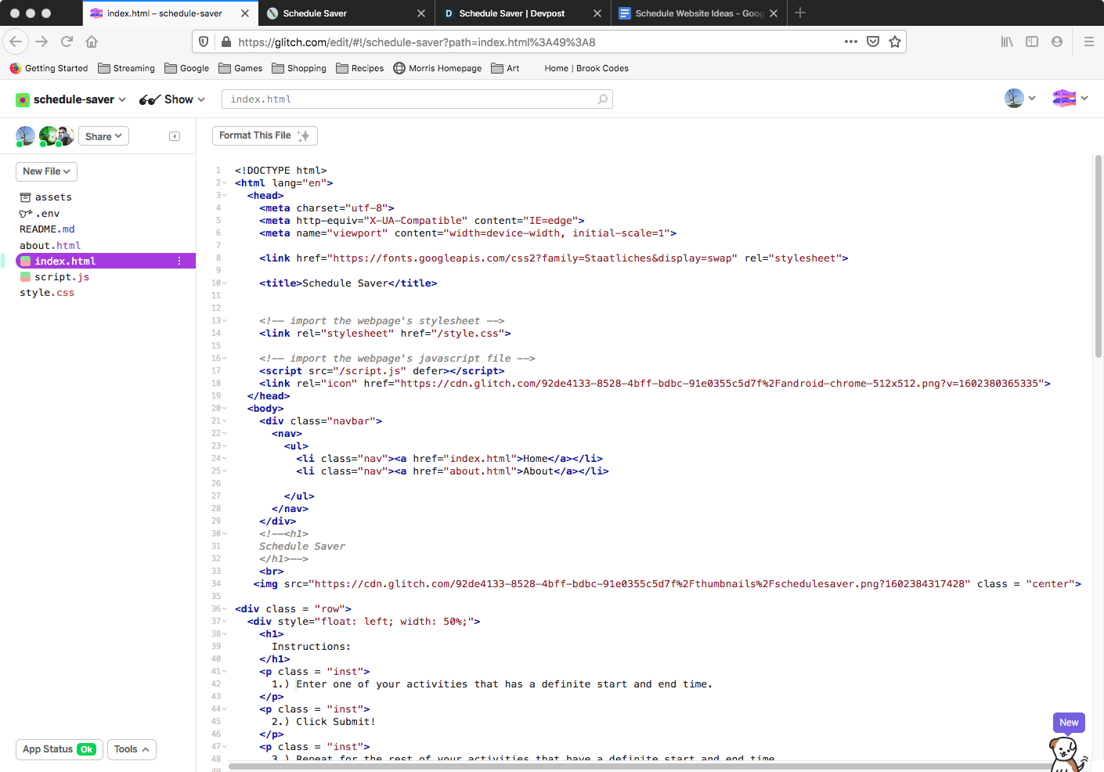Open the Firefox hamburger menu
This screenshot has width=1104, height=772.
click(x=1088, y=41)
